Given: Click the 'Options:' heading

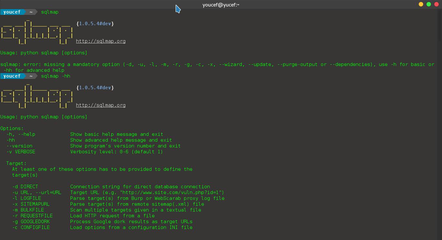Looking at the screenshot, I should (12, 128).
